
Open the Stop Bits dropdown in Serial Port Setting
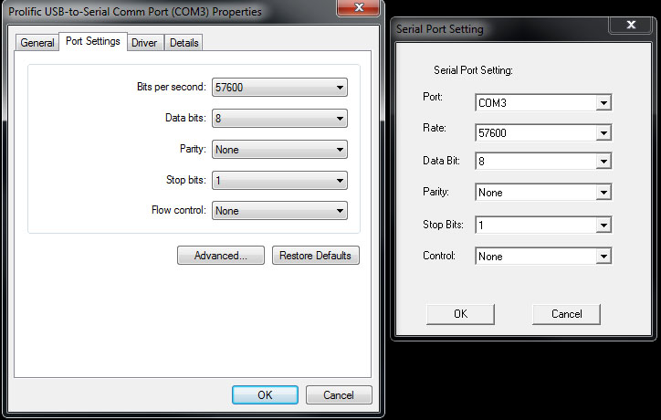543,225
